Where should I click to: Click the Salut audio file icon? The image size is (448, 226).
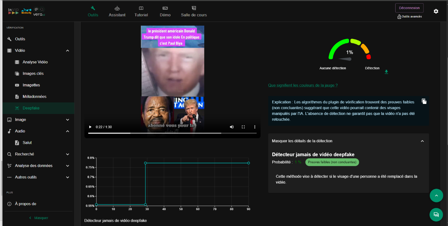[x=17, y=142]
